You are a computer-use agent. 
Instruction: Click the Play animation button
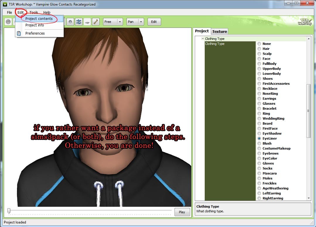pyautogui.click(x=182, y=212)
